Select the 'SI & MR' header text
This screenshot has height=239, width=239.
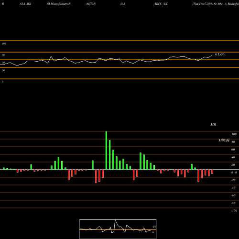tap(25, 4)
